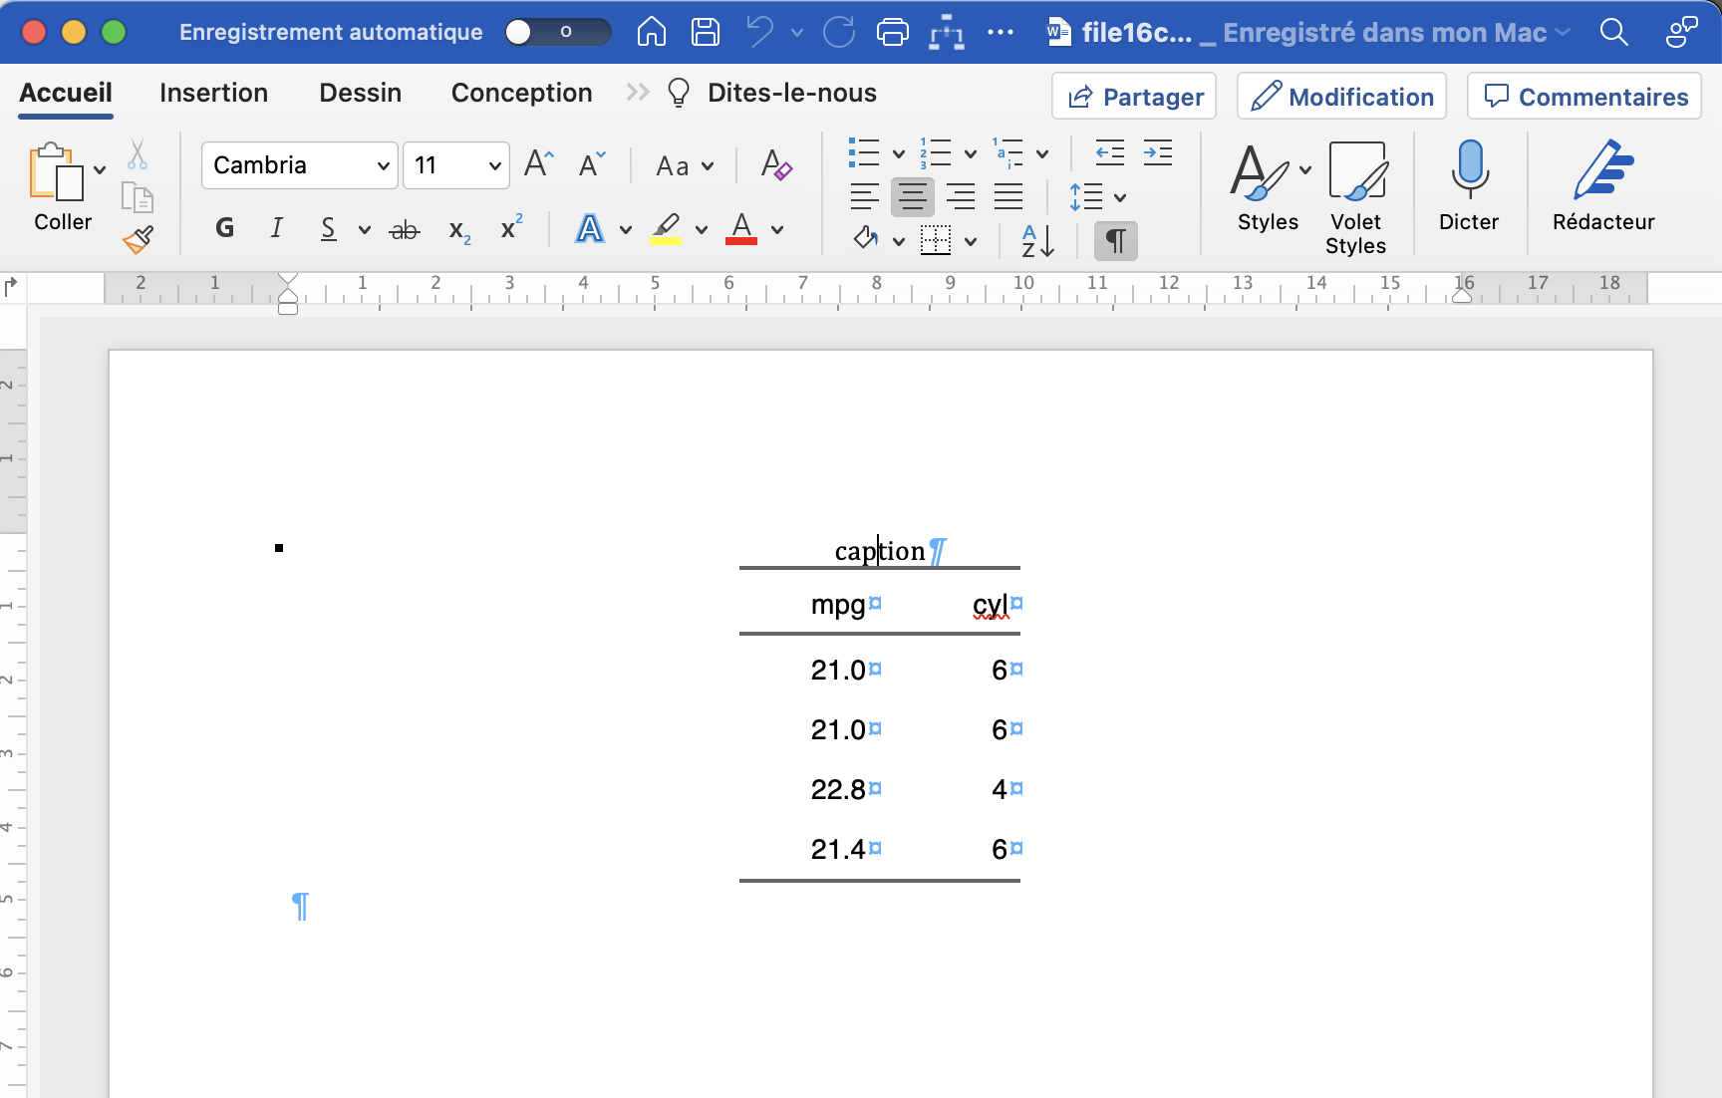Image resolution: width=1722 pixels, height=1098 pixels.
Task: Select the Format Painter tool
Action: (138, 239)
